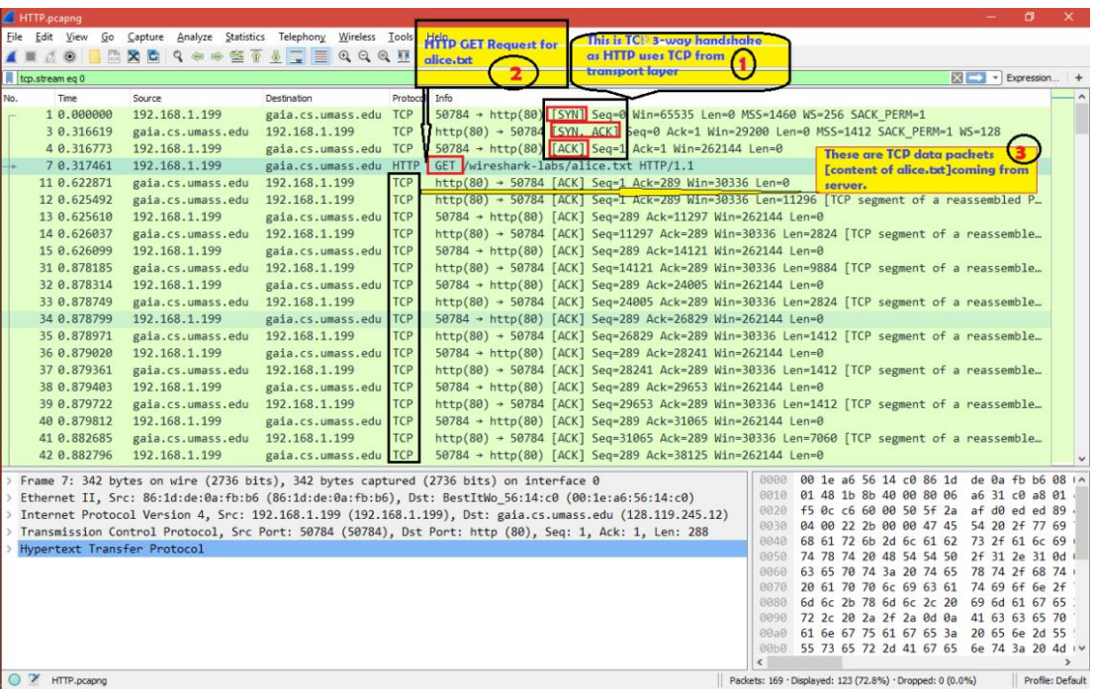1094x693 pixels.
Task: Jump to last packet icon
Action: coord(276,56)
